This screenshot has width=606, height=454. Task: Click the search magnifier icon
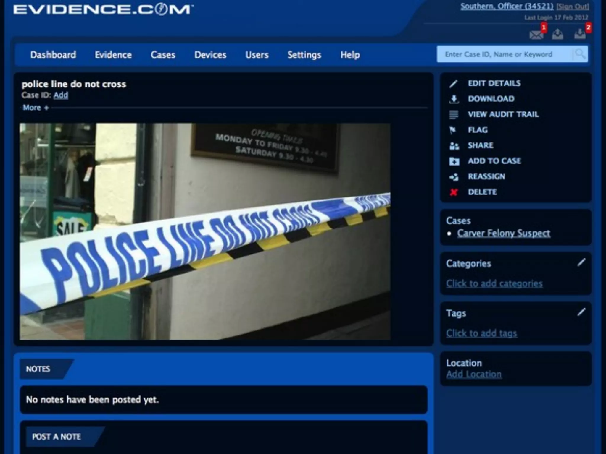(580, 54)
